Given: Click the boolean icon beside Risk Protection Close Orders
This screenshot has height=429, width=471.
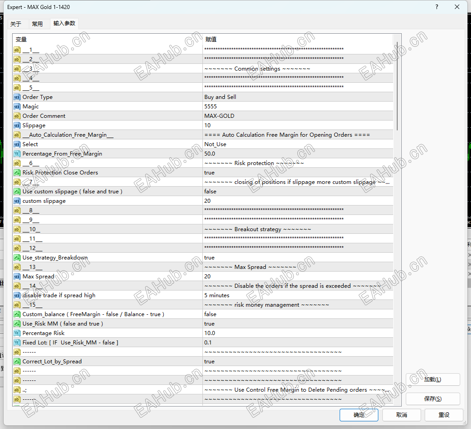Looking at the screenshot, I should (x=17, y=173).
